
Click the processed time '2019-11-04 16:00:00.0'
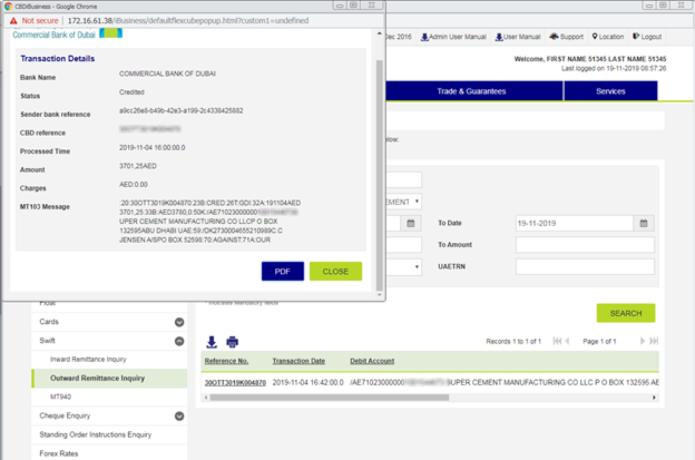tap(152, 147)
